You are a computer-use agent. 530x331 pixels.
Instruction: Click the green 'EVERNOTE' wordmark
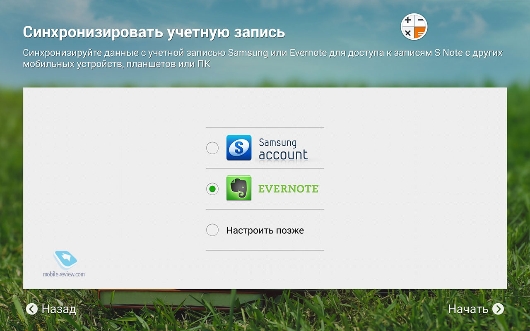pyautogui.click(x=289, y=189)
